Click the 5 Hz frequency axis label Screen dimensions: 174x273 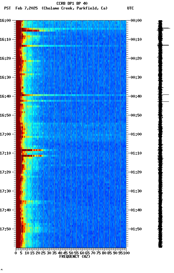click(21, 253)
